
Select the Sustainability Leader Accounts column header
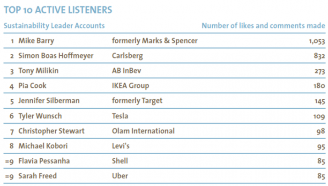[x=54, y=26]
